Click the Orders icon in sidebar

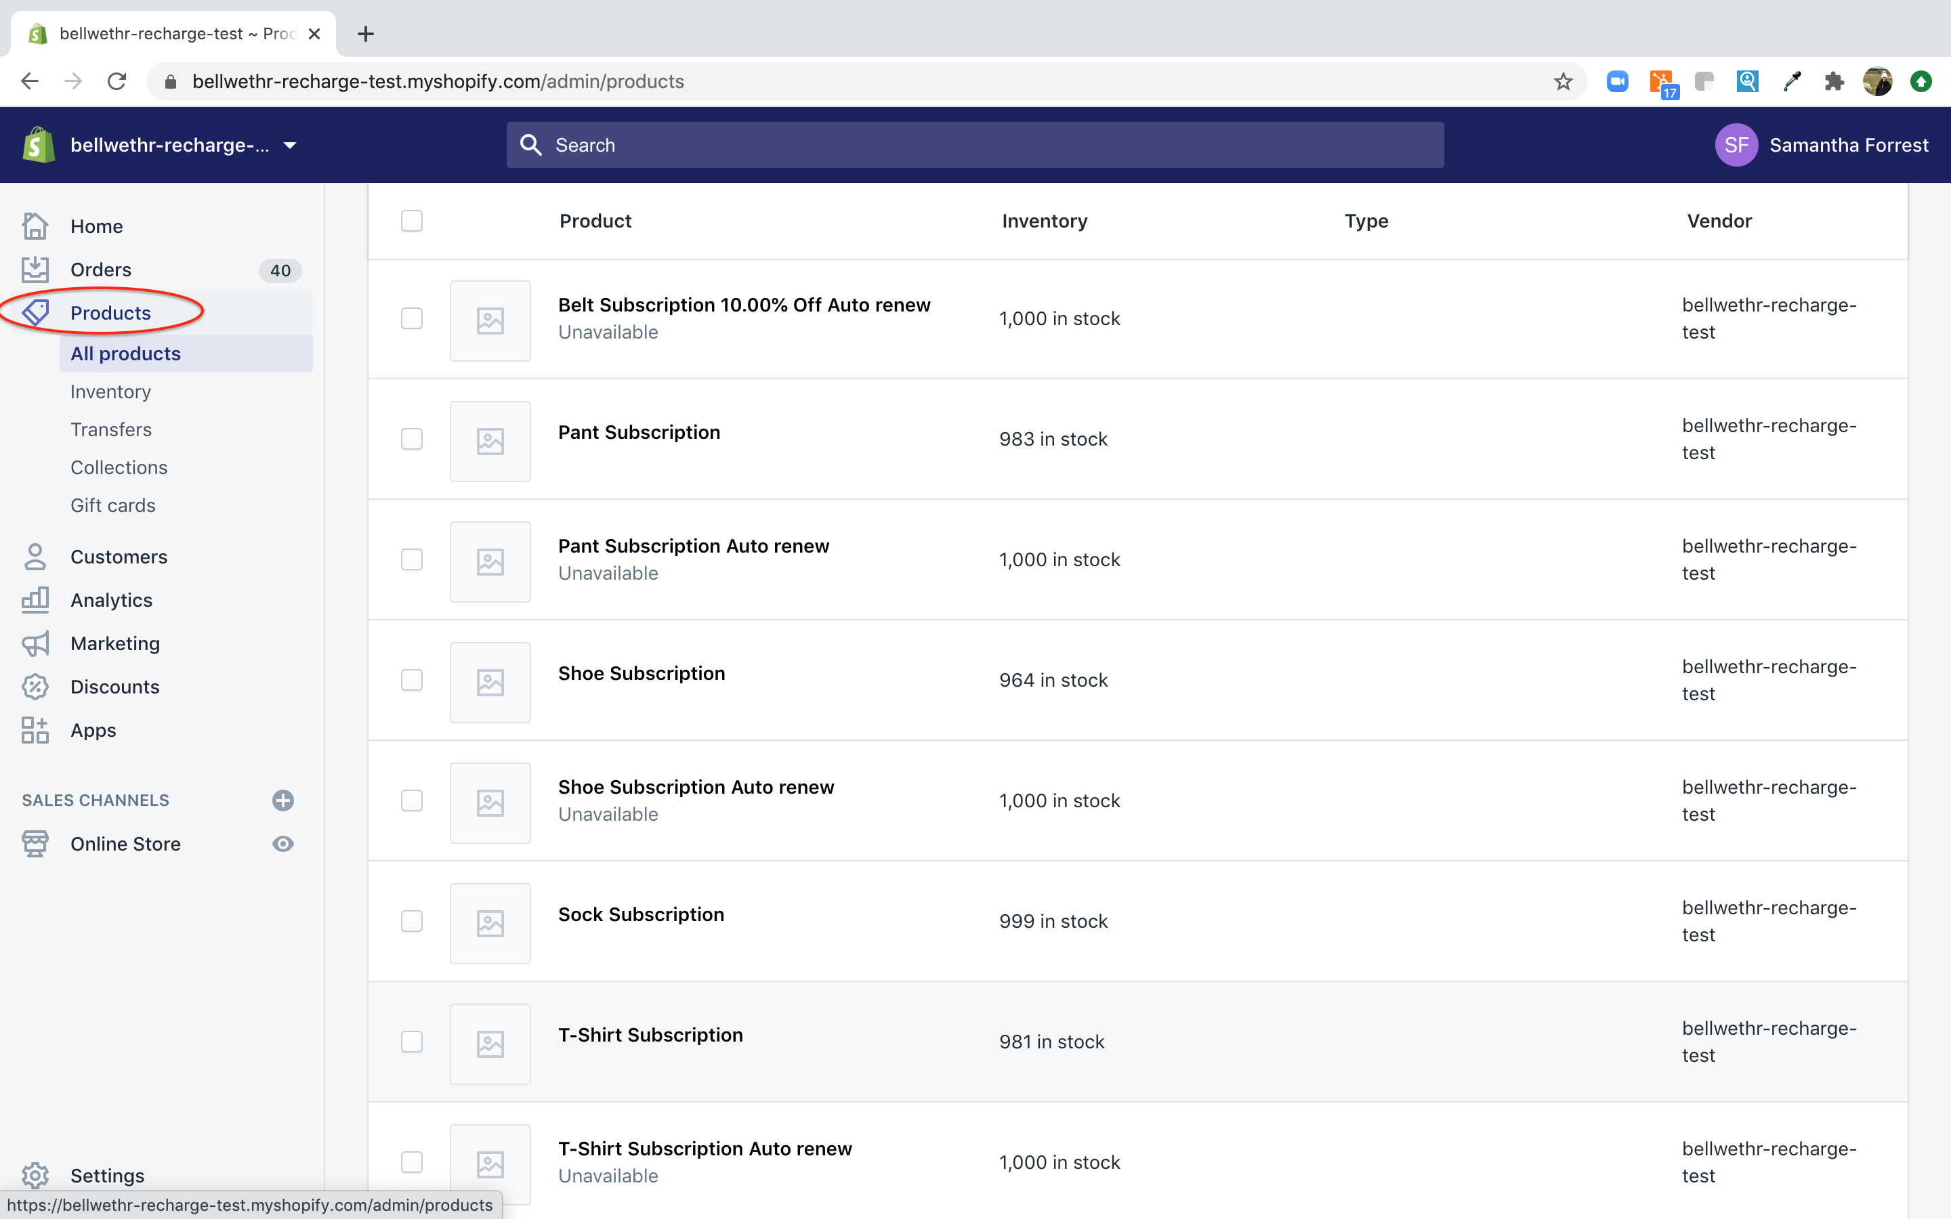35,268
